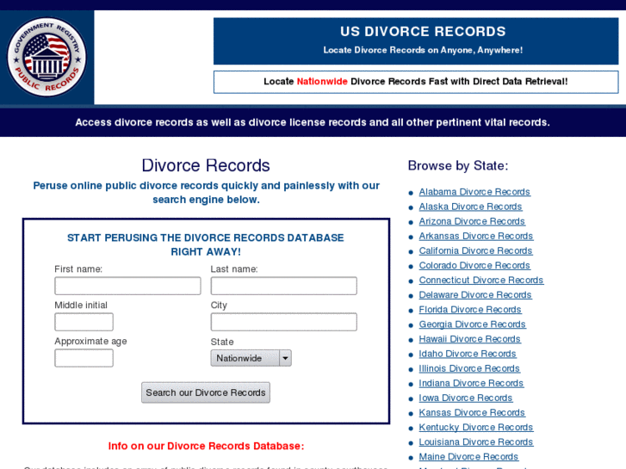Click the Browse by State heading
This screenshot has width=626, height=469.
[x=458, y=165]
